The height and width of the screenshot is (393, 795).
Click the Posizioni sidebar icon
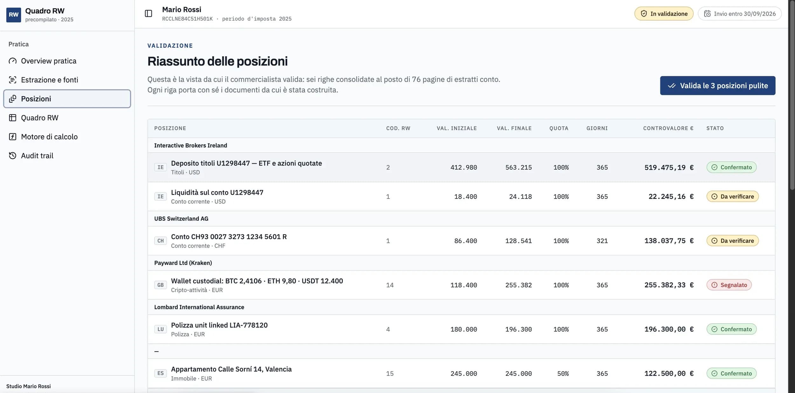[13, 99]
